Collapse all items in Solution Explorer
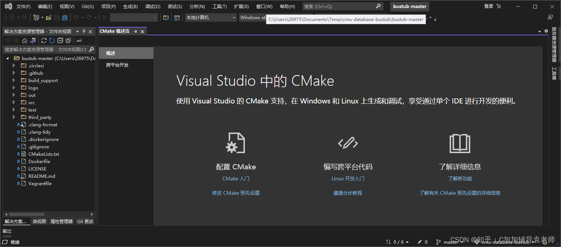The image size is (561, 247). click(60, 40)
